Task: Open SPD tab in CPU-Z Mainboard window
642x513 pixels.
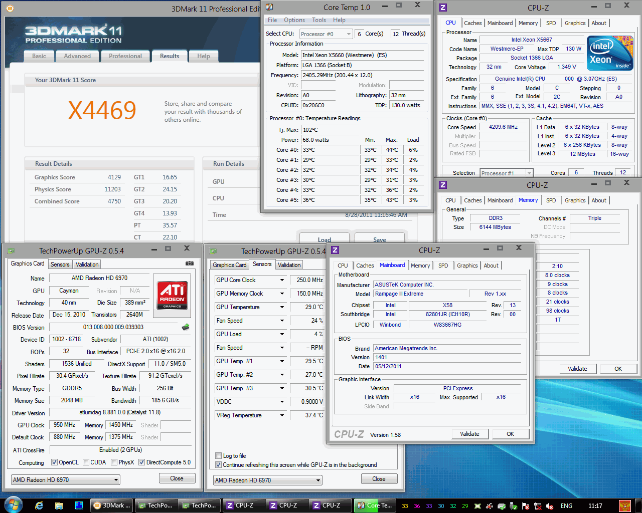Action: pyautogui.click(x=443, y=266)
